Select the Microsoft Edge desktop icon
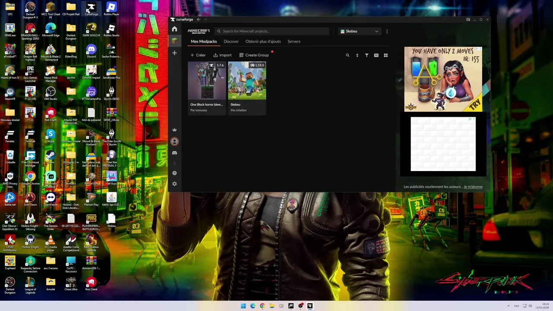The width and height of the screenshot is (553, 311). pos(51,30)
